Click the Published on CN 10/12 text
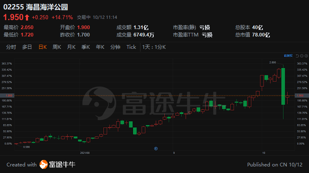 pos(275,164)
